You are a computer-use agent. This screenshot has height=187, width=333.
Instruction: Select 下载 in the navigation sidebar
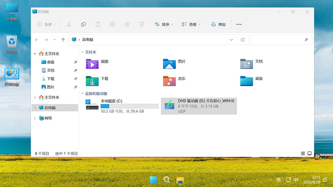click(x=51, y=79)
